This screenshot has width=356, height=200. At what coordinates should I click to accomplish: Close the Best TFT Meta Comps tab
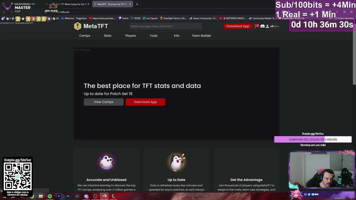(88, 4)
